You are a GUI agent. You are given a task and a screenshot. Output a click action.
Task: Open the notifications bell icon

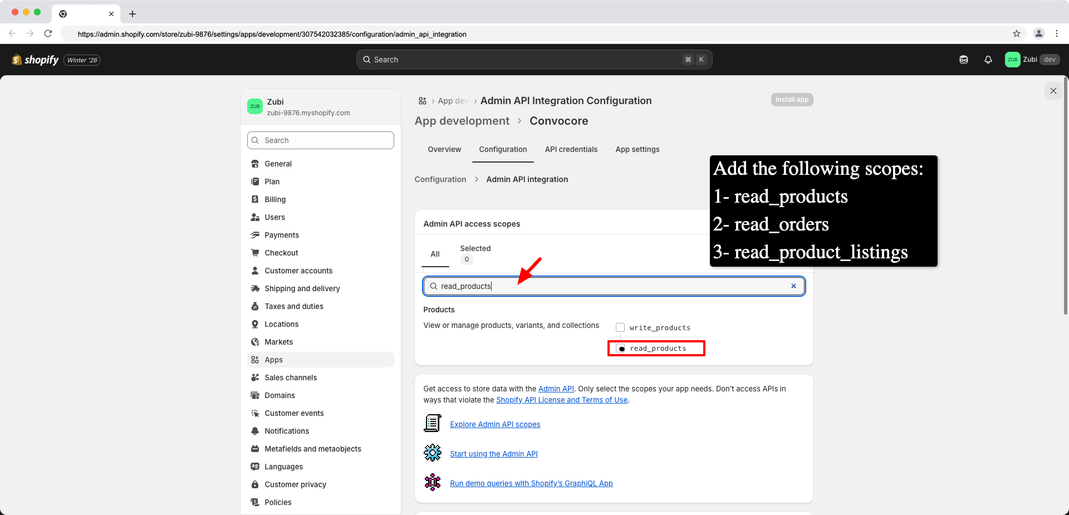pyautogui.click(x=988, y=60)
